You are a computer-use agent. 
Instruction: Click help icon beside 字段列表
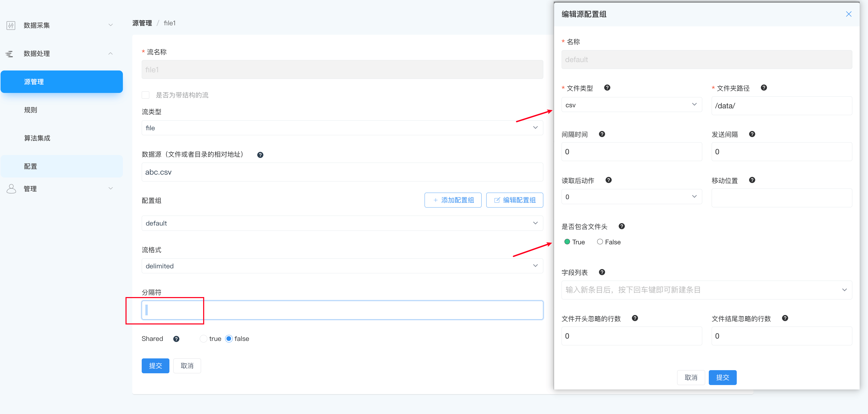click(x=602, y=273)
